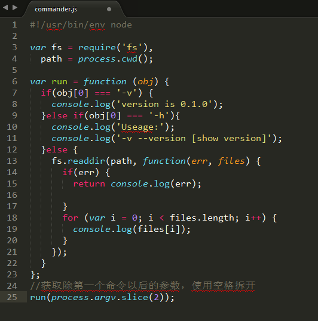This screenshot has width=318, height=321.
Task: Click '[show version]' text on line 11
Action: coord(229,139)
